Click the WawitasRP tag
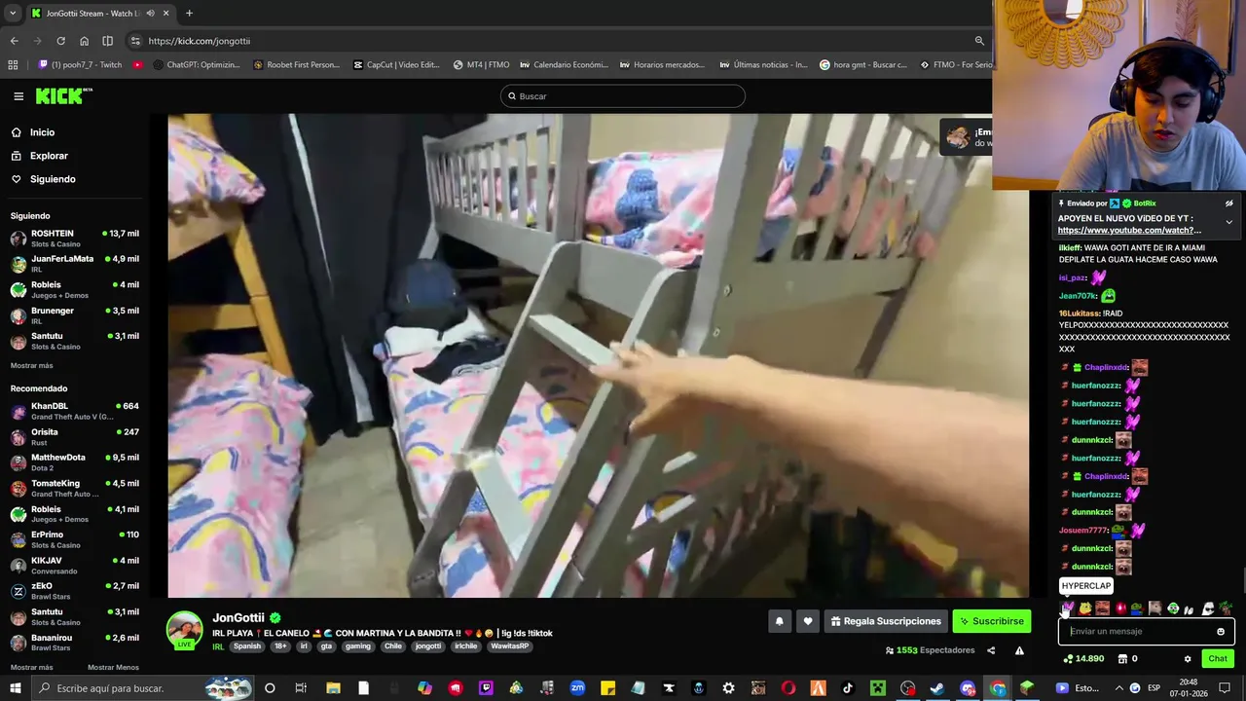 coord(509,646)
